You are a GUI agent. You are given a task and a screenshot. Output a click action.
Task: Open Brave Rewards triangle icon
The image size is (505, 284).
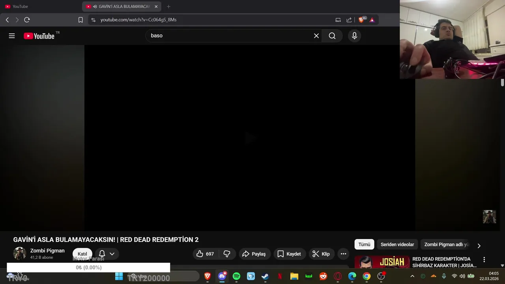click(x=372, y=20)
